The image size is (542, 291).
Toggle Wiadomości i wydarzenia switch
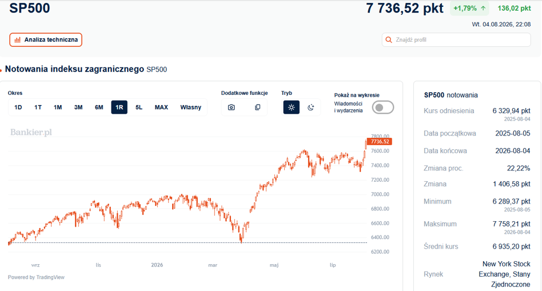point(383,107)
